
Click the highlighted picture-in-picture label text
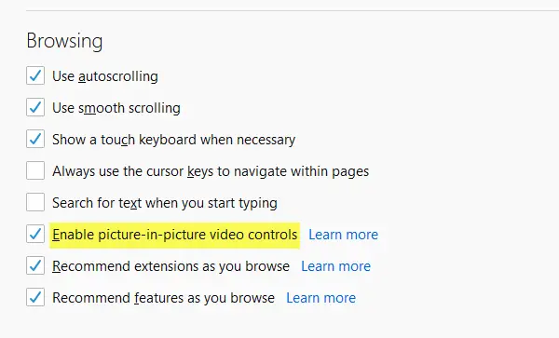pyautogui.click(x=175, y=235)
